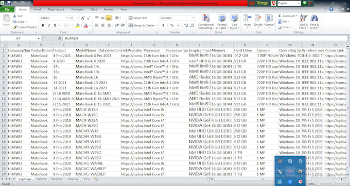The image size is (350, 186).
Task: Click the Increase Indent icon
Action: point(122,25)
